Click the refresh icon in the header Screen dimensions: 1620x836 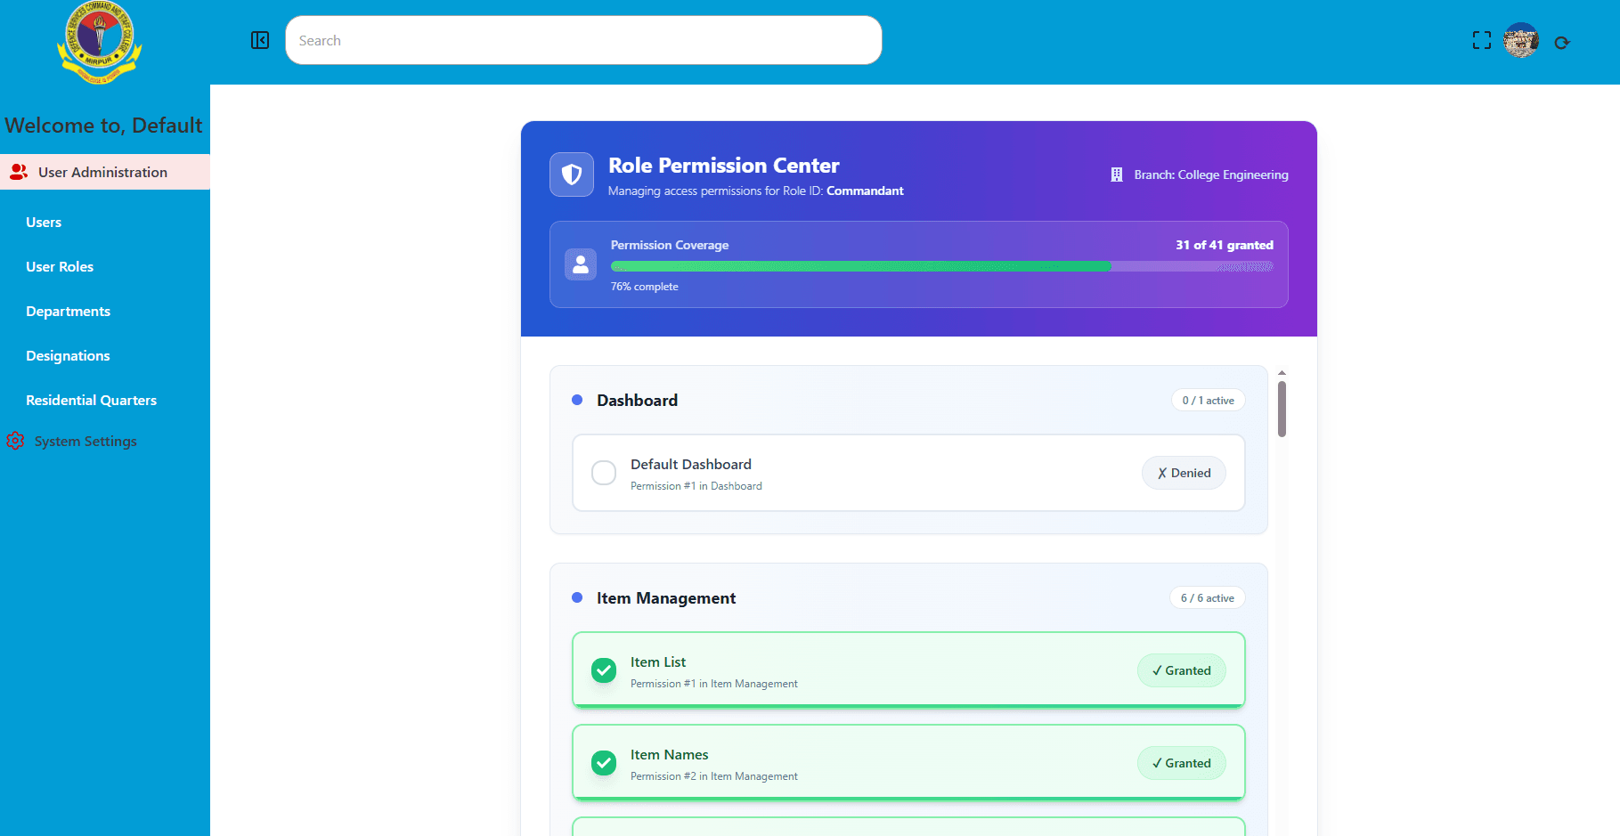click(1562, 42)
